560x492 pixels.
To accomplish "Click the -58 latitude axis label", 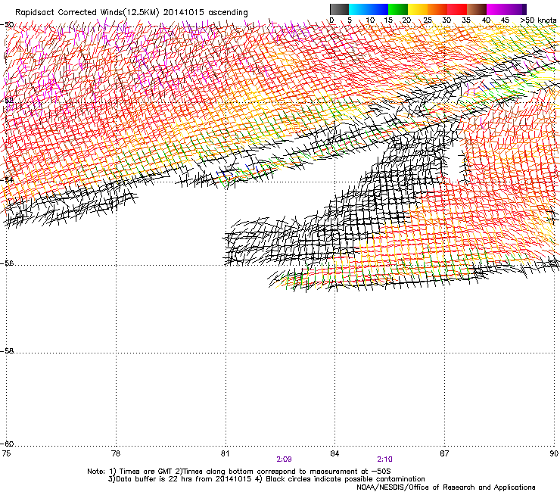I will 7,351.
